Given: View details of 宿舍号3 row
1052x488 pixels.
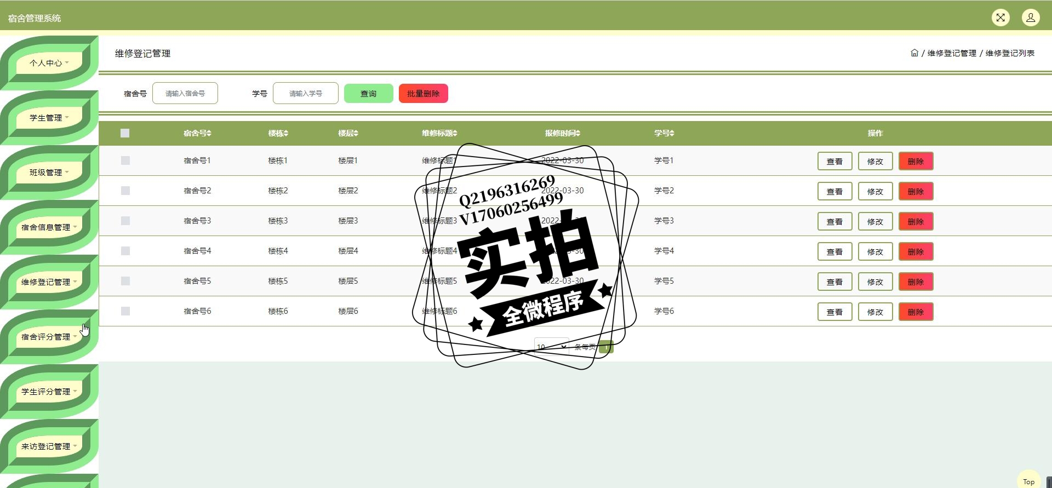Looking at the screenshot, I should pyautogui.click(x=834, y=222).
